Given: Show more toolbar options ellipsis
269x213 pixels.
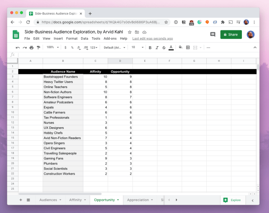Looking at the screenshot, I should click(x=208, y=47).
